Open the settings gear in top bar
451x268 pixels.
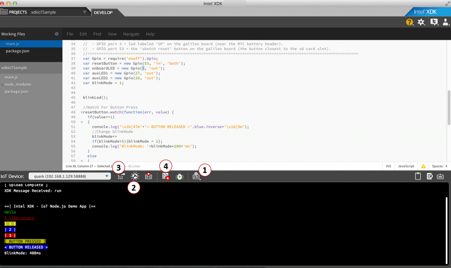pyautogui.click(x=421, y=22)
